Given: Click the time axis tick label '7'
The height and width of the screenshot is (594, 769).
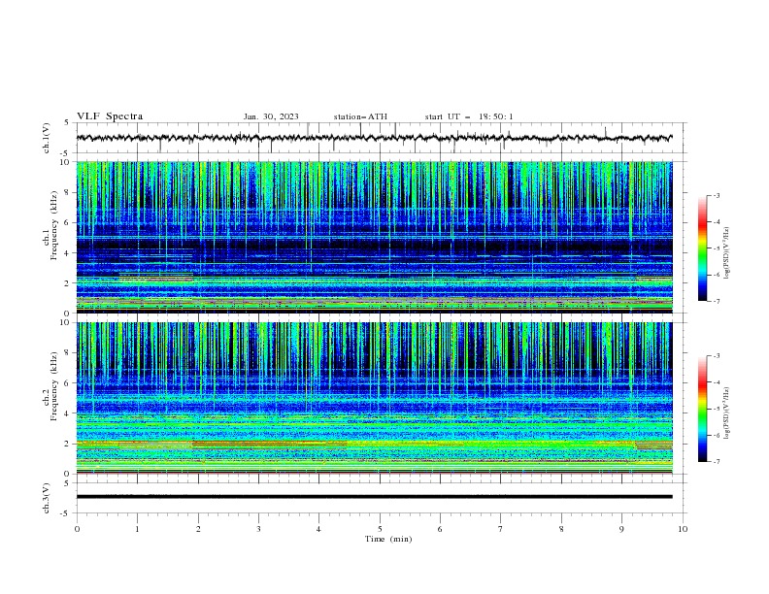Looking at the screenshot, I should 501,529.
